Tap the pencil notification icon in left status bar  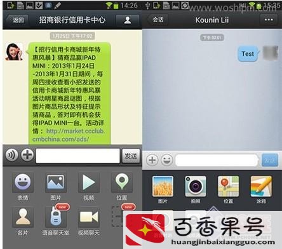coord(57,6)
